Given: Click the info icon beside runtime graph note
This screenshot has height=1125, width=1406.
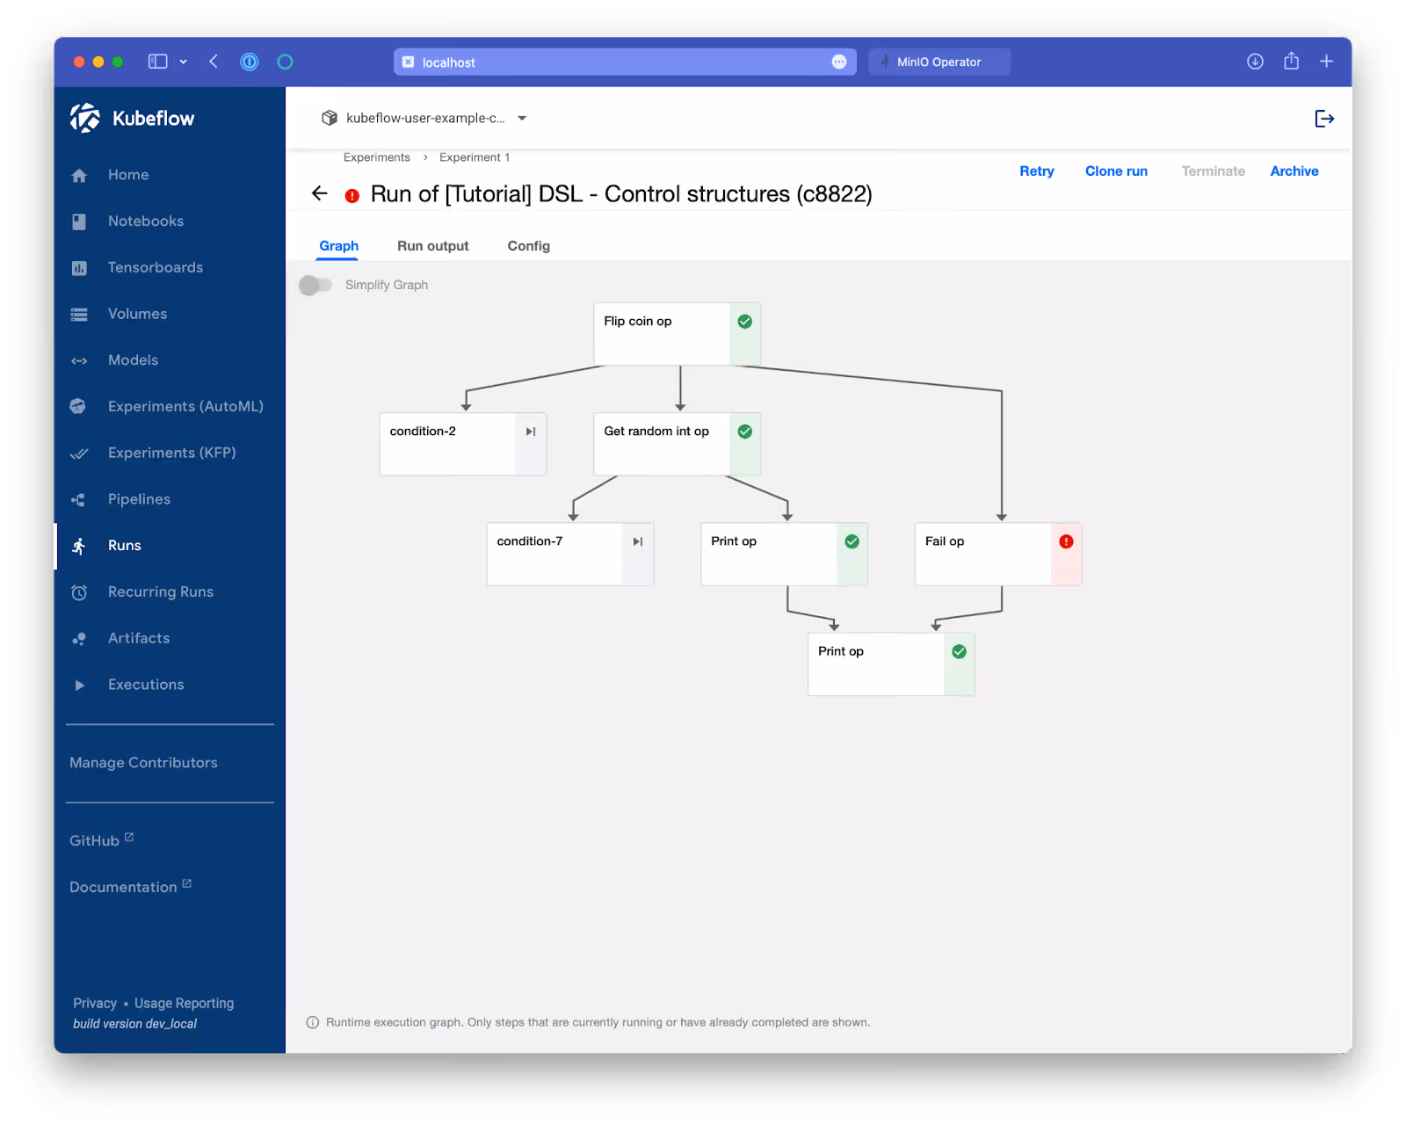Looking at the screenshot, I should (312, 1022).
